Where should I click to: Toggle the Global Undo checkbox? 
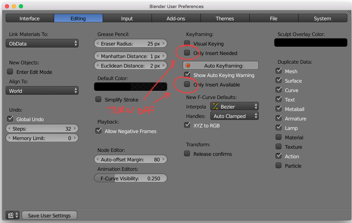[x=10, y=119]
